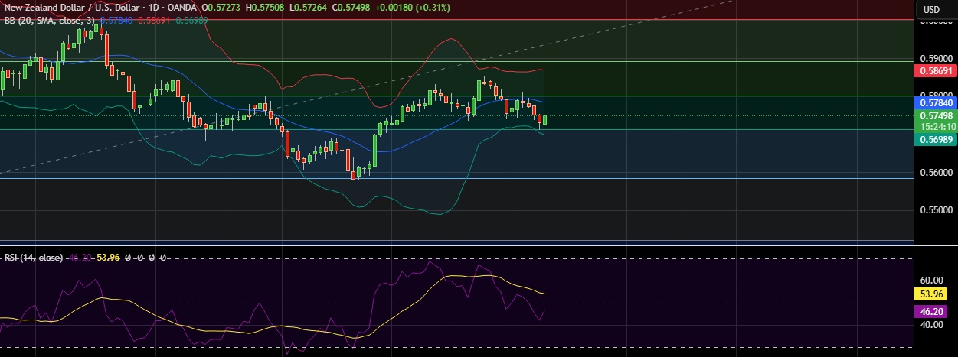Image resolution: width=958 pixels, height=357 pixels.
Task: Click the green 0.57498 current price label
Action: point(935,115)
